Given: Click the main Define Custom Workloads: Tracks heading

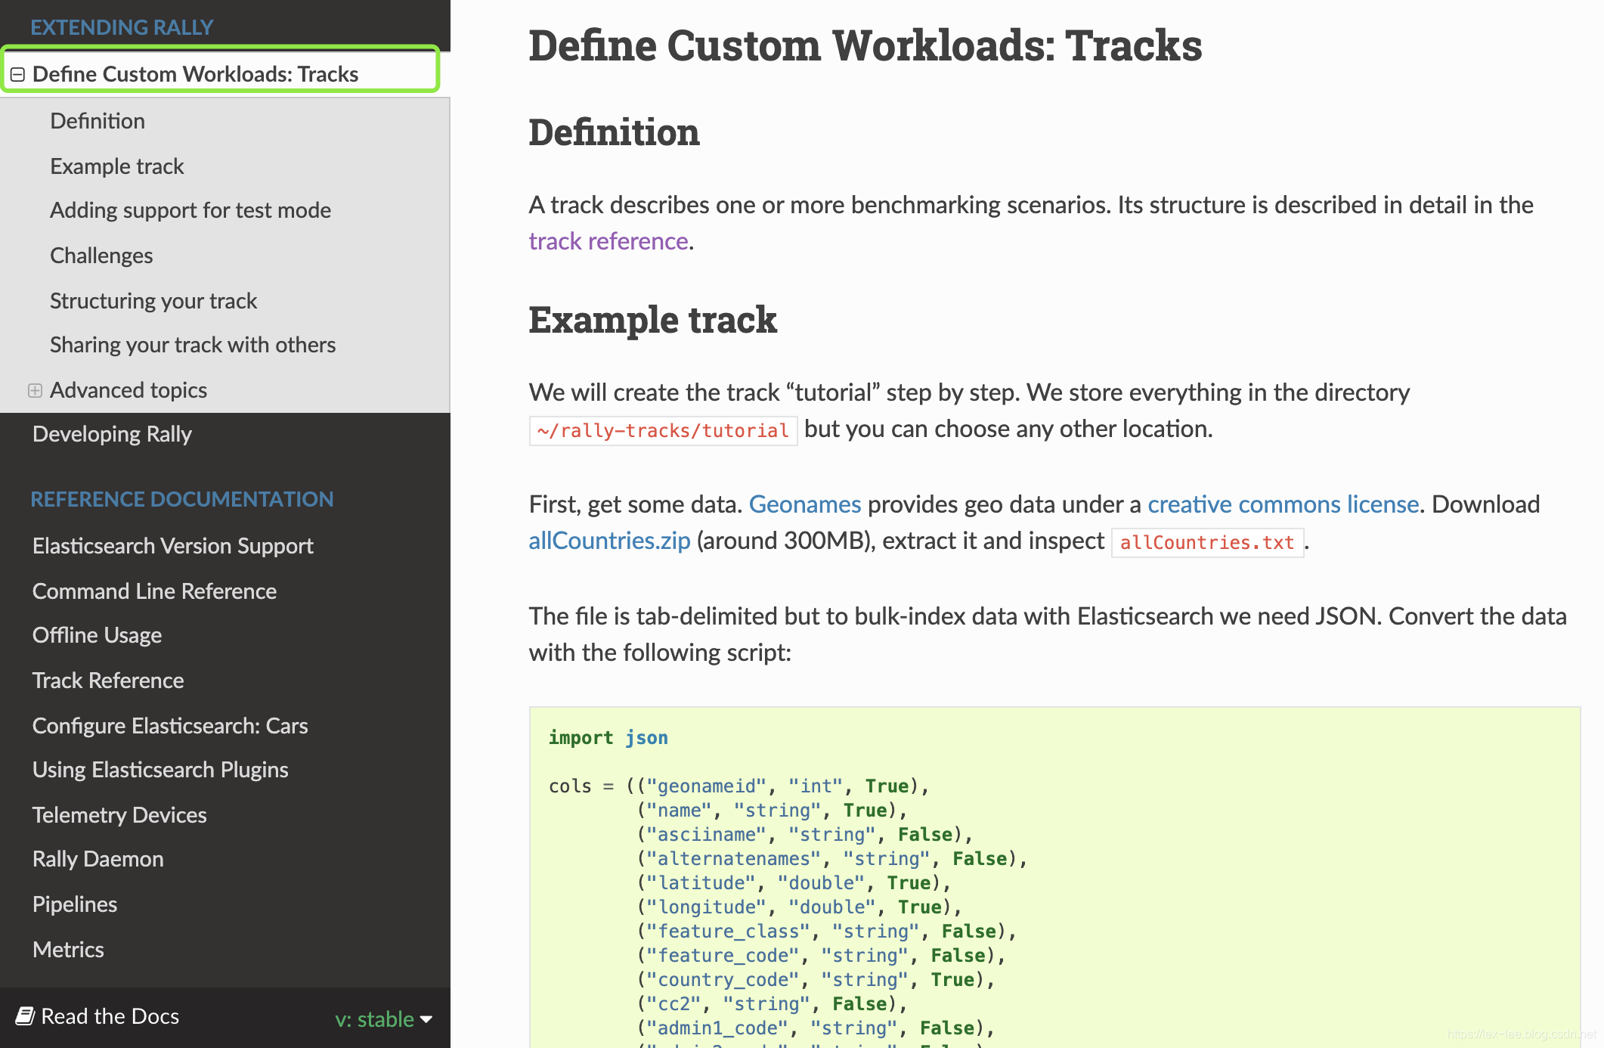Looking at the screenshot, I should click(865, 45).
